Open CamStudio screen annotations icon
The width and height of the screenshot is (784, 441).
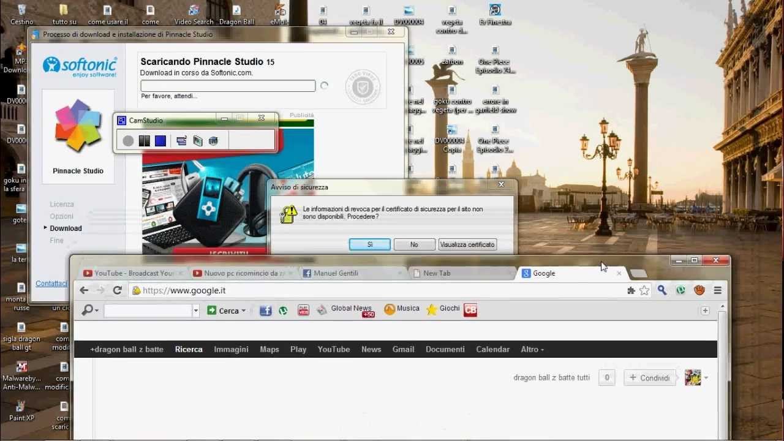[x=197, y=141]
